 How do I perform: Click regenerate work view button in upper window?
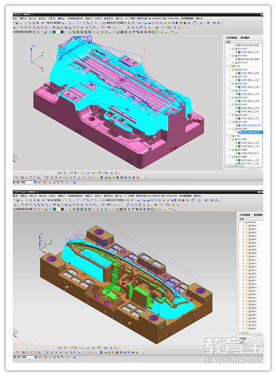(115, 23)
